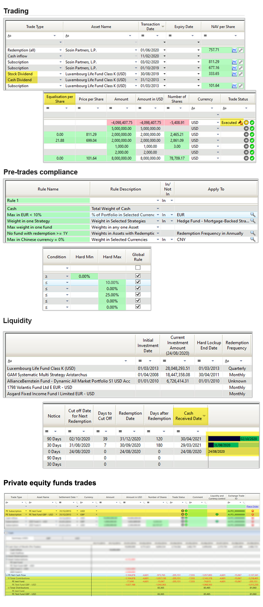Image resolution: width=263 pixels, height=607 pixels.
Task: Click Aa filter icon under Trade Type
Action: pyautogui.click(x=10, y=36)
